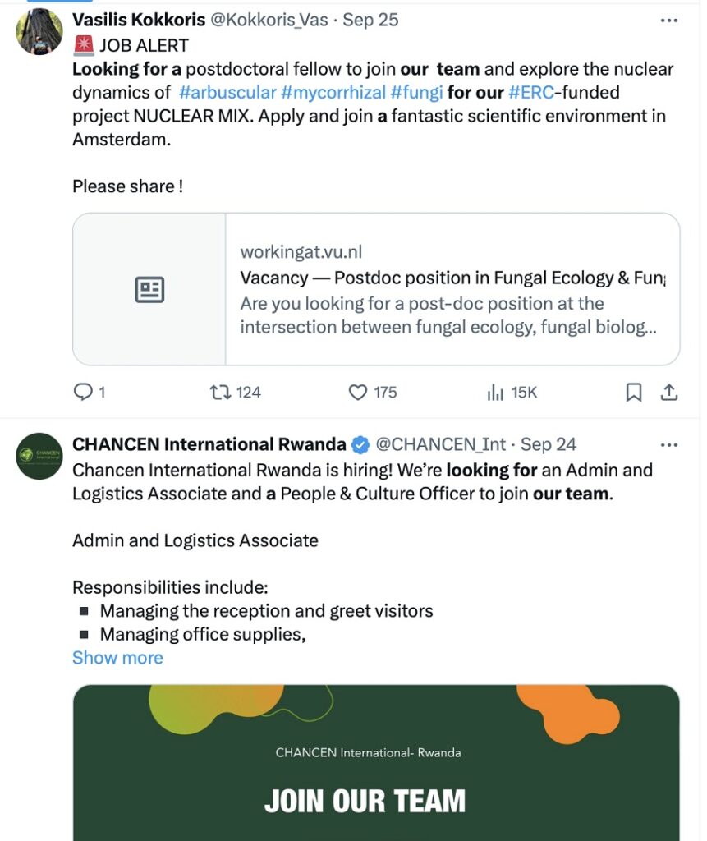This screenshot has height=841, width=707.
Task: Visit Vasilis Kokkoris profile name
Action: 139,21
